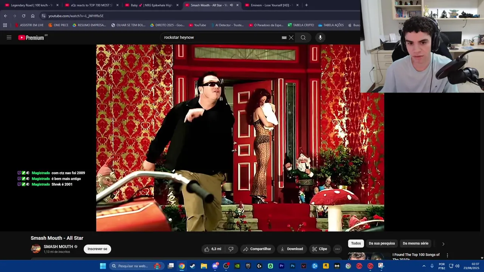Open more actions three-dot menu under video

coord(337,249)
